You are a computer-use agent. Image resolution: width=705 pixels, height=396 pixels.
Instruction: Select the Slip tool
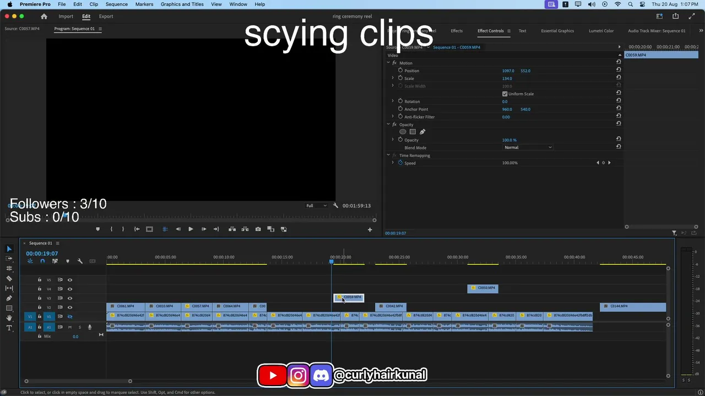click(x=9, y=288)
